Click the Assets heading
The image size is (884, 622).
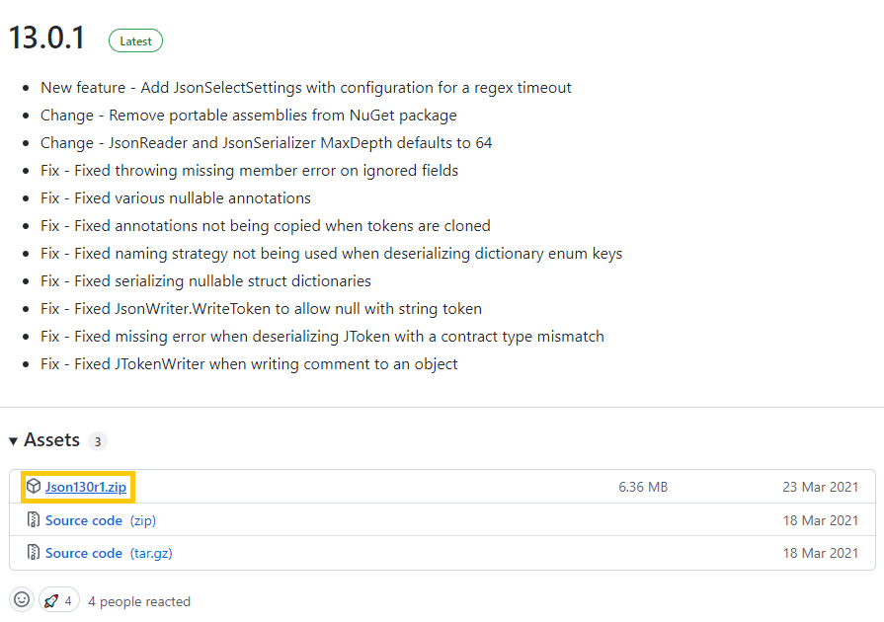52,440
